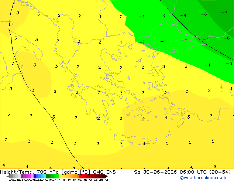Click the bright red swatch in temperature legend
Image resolution: width=234 pixels, height=181 pixels.
point(81,176)
